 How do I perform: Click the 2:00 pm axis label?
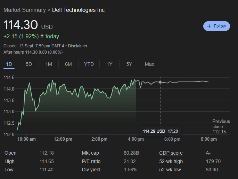(x=99, y=139)
